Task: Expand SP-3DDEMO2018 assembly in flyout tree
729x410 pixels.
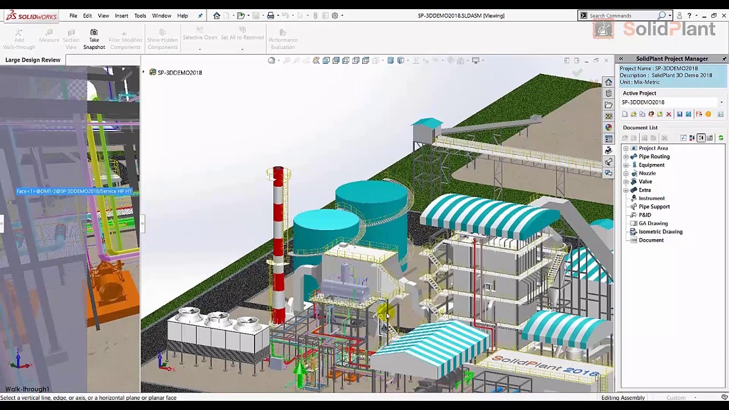Action: coord(144,72)
